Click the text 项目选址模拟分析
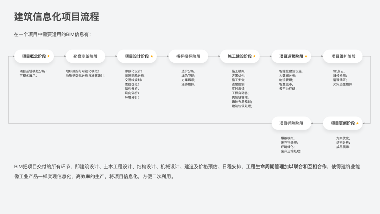380x214 pixels. (x=32, y=71)
